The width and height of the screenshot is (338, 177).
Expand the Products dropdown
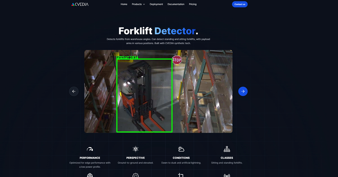(138, 4)
